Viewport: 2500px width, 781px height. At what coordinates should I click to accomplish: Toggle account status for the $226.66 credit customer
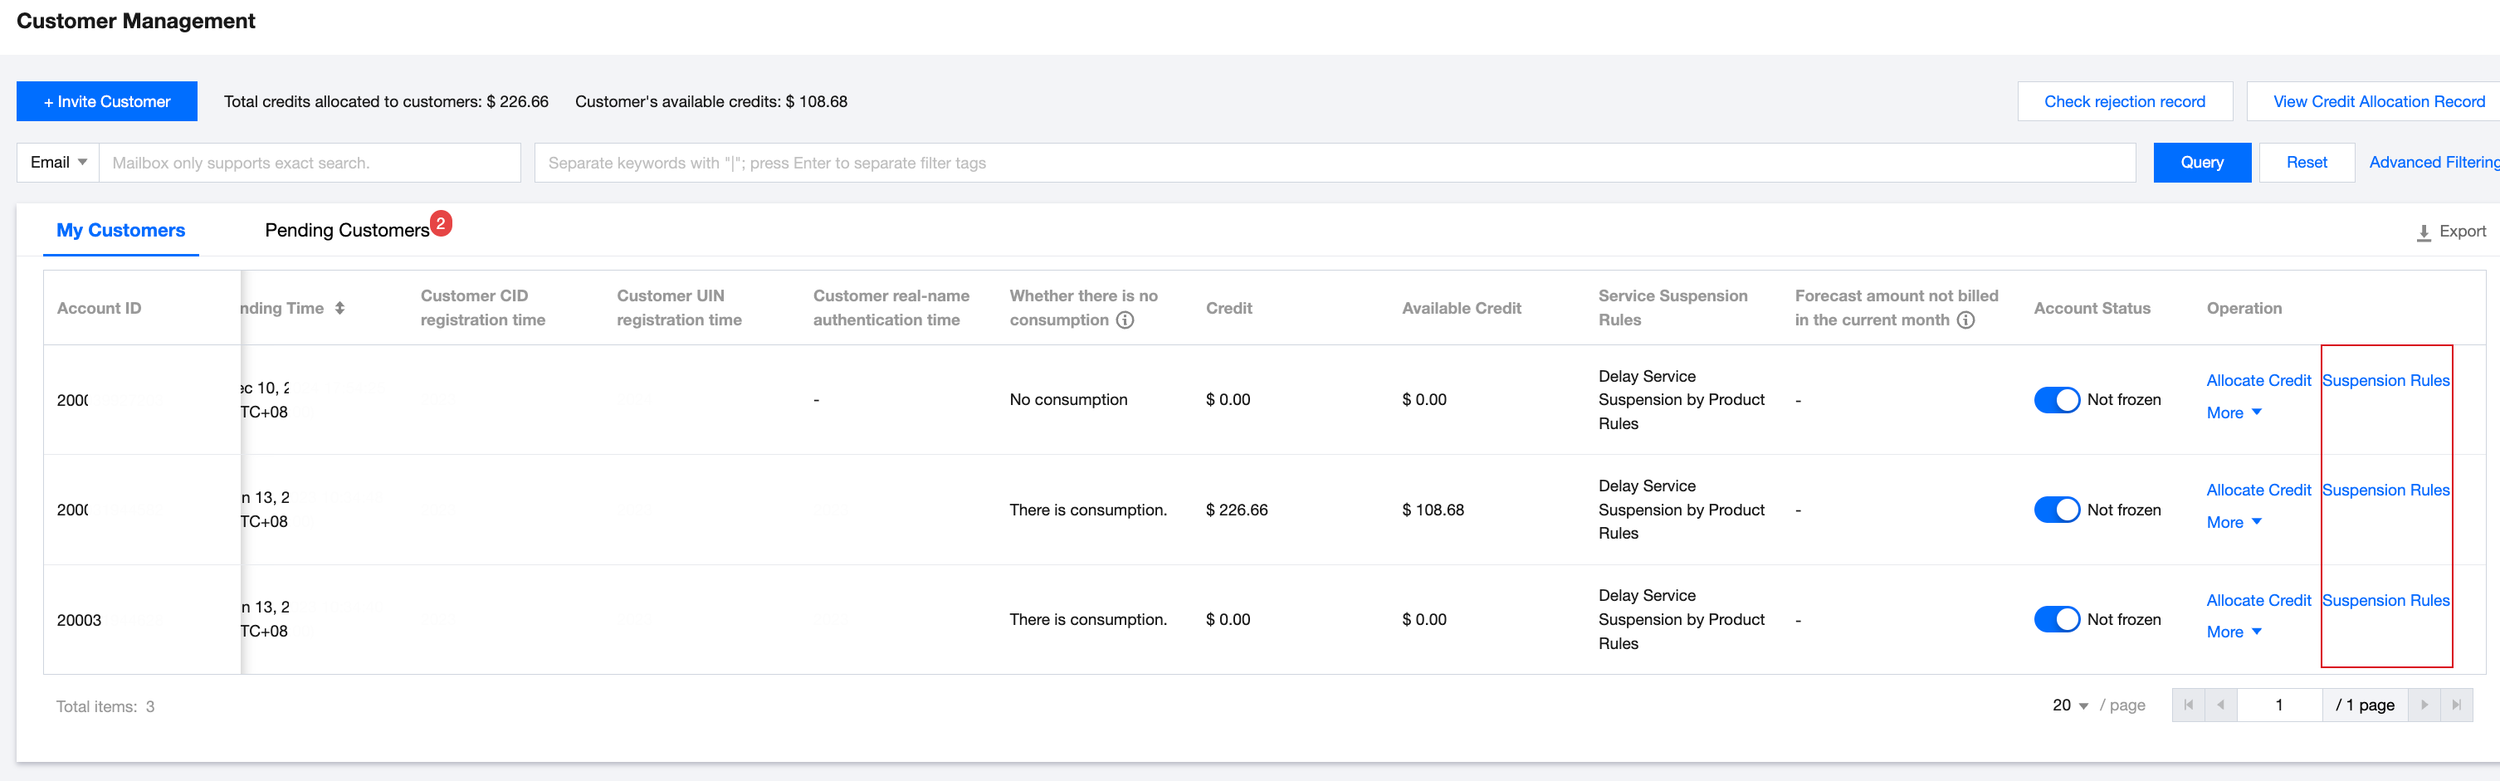tap(2057, 510)
